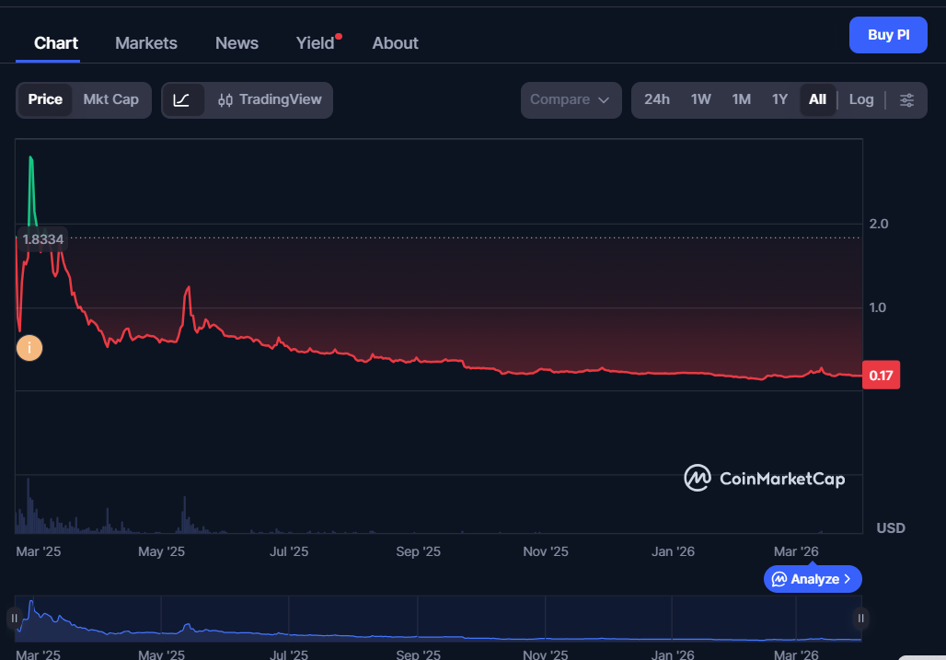The height and width of the screenshot is (660, 946).
Task: Select the 1Y time range
Action: 779,98
